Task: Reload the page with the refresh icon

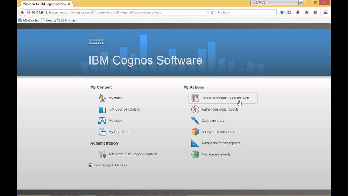Action: tap(212, 12)
